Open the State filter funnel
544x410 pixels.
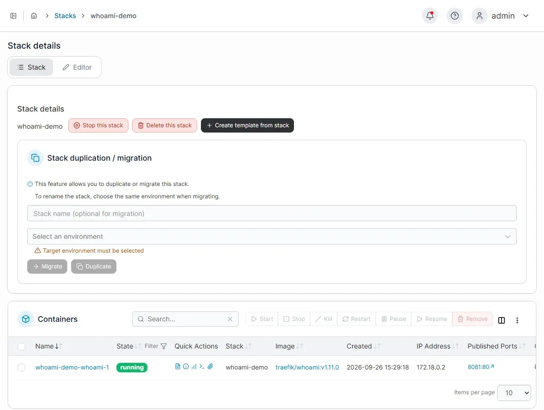tap(164, 346)
